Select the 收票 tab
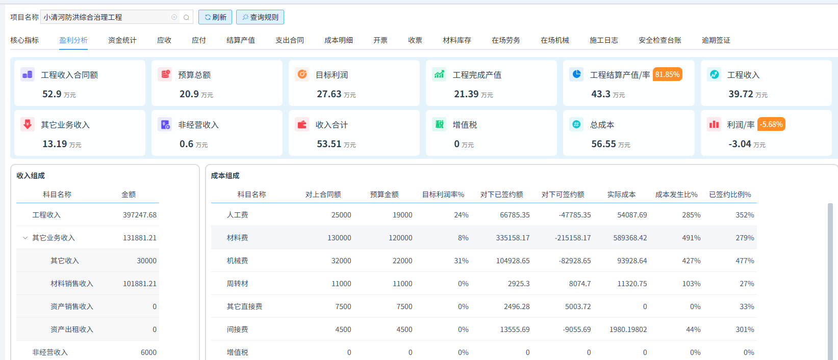 click(415, 40)
